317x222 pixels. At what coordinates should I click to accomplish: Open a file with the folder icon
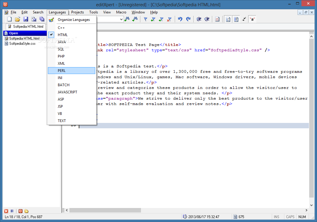(x=18, y=19)
